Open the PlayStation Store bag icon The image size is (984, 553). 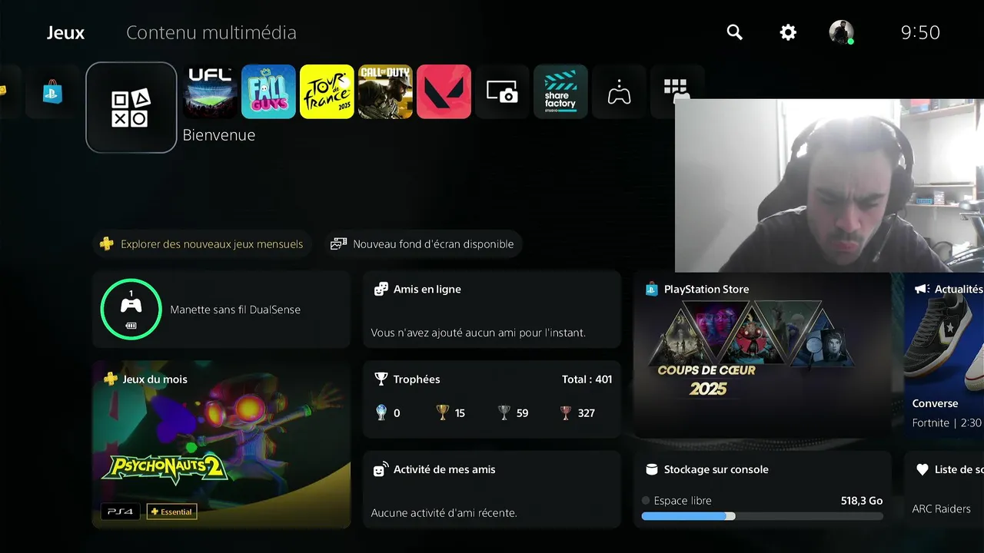(52, 91)
